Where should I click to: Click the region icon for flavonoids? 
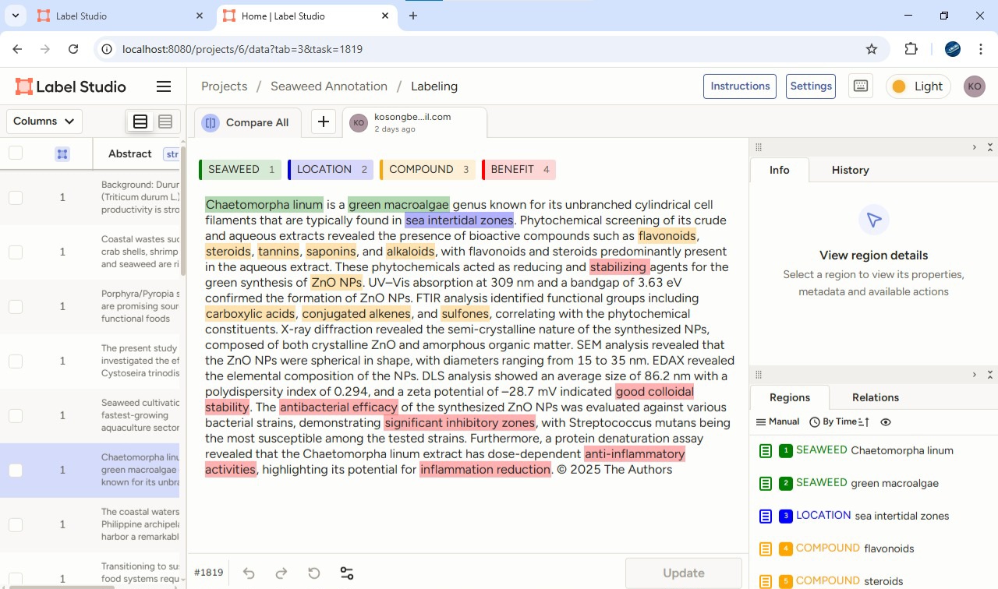[x=766, y=549]
